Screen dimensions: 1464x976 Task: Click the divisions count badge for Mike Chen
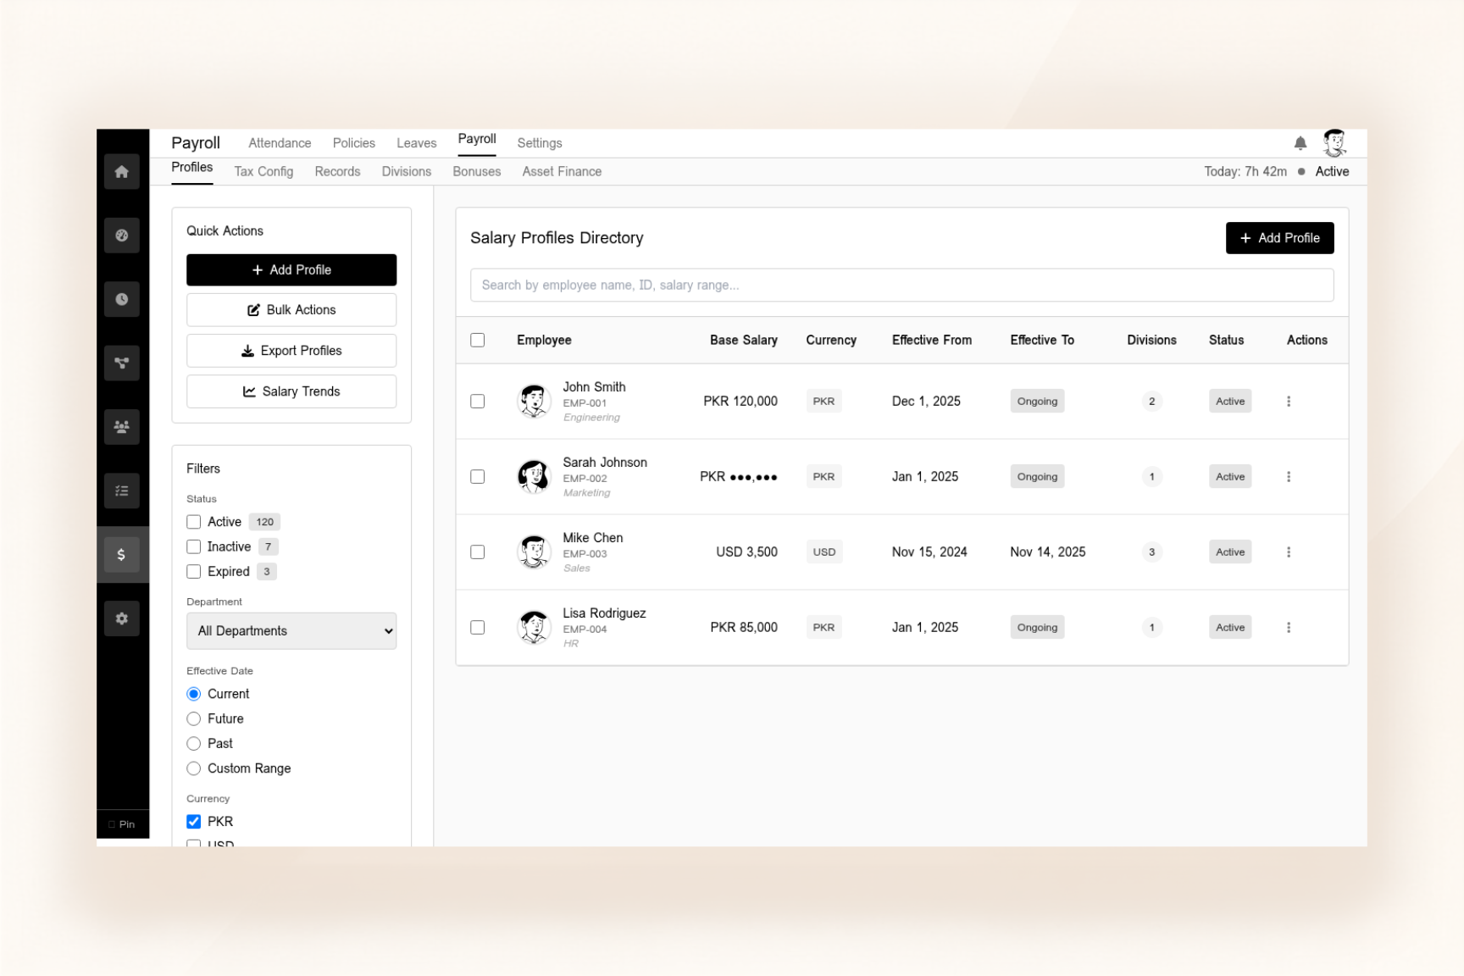[x=1151, y=552]
